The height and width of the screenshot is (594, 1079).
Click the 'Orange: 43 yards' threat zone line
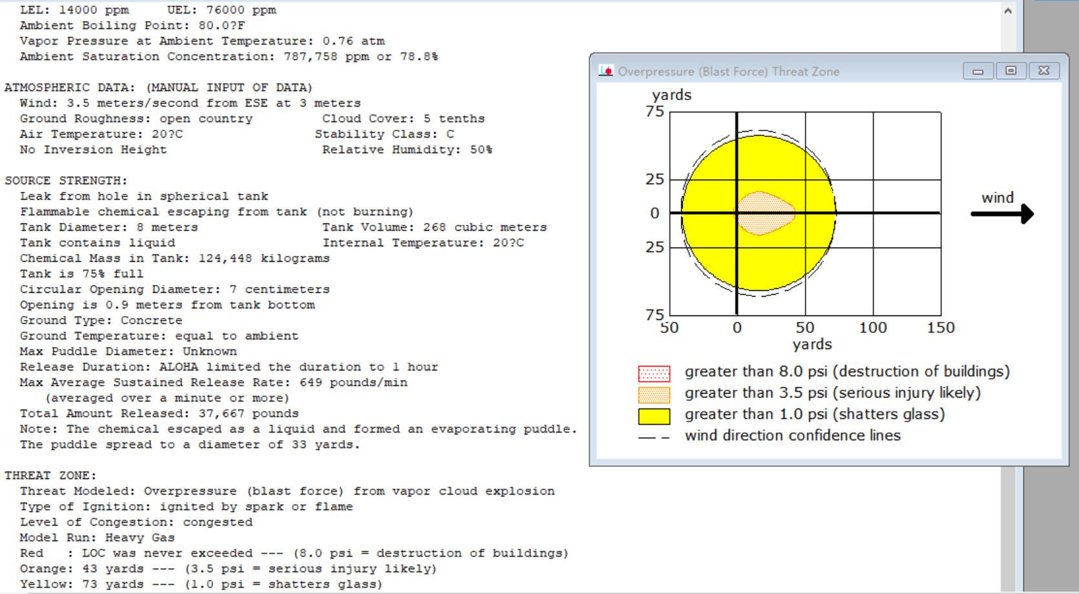click(x=228, y=569)
